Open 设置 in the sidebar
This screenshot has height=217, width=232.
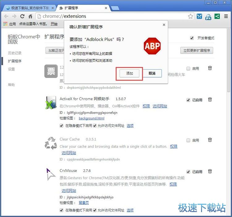click(x=11, y=69)
